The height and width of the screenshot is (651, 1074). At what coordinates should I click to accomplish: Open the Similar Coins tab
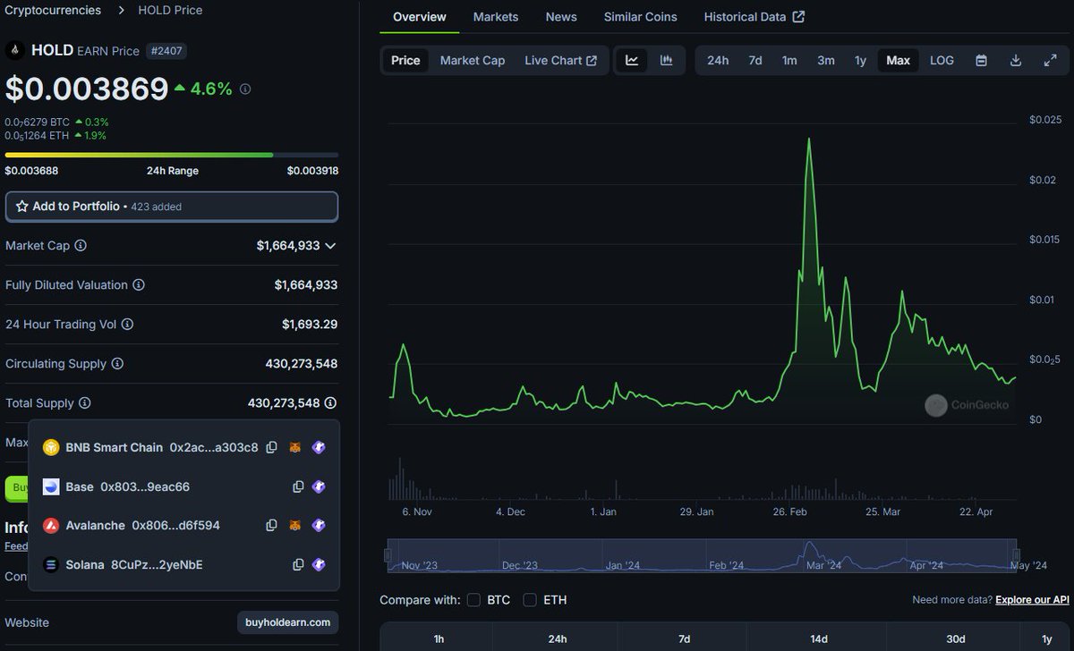641,17
